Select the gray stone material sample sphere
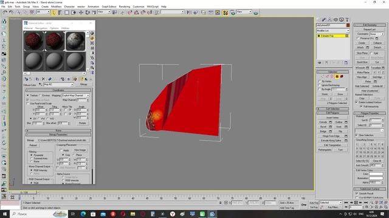Screen dimensions: 389x218 click(75, 41)
